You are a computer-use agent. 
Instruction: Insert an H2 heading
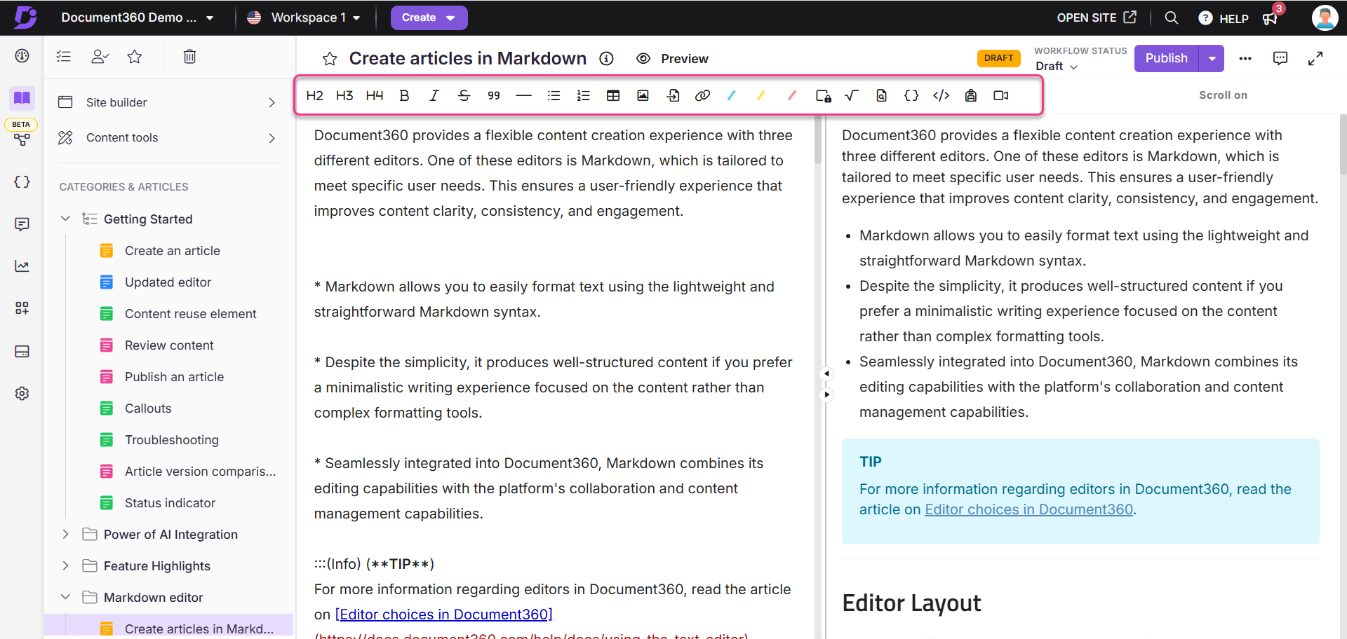tap(314, 95)
